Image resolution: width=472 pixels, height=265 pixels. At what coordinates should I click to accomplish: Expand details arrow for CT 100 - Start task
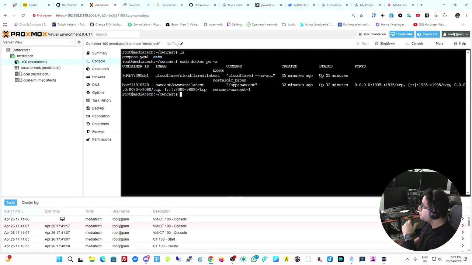462,239
